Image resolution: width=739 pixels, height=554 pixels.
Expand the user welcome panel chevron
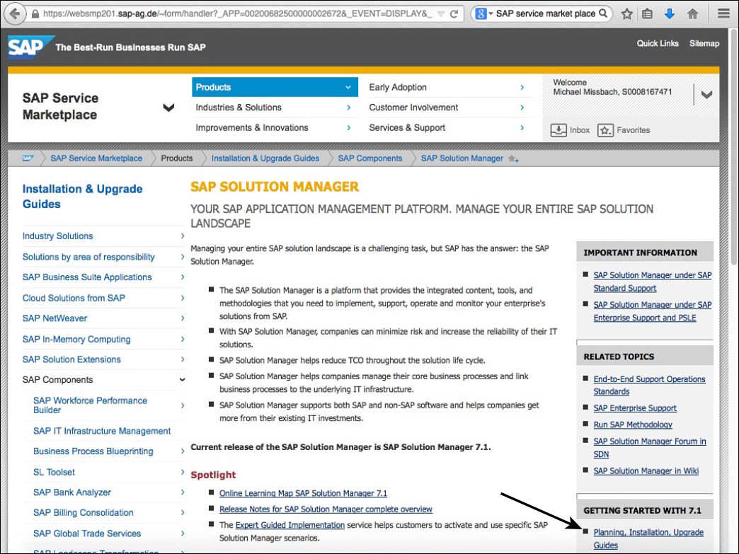pos(706,95)
